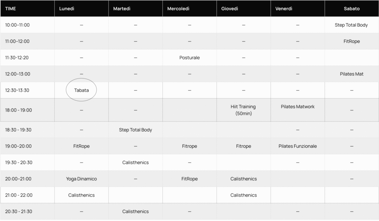Open Step Total Body class on Sabato
The width and height of the screenshot is (379, 221).
coord(351,25)
